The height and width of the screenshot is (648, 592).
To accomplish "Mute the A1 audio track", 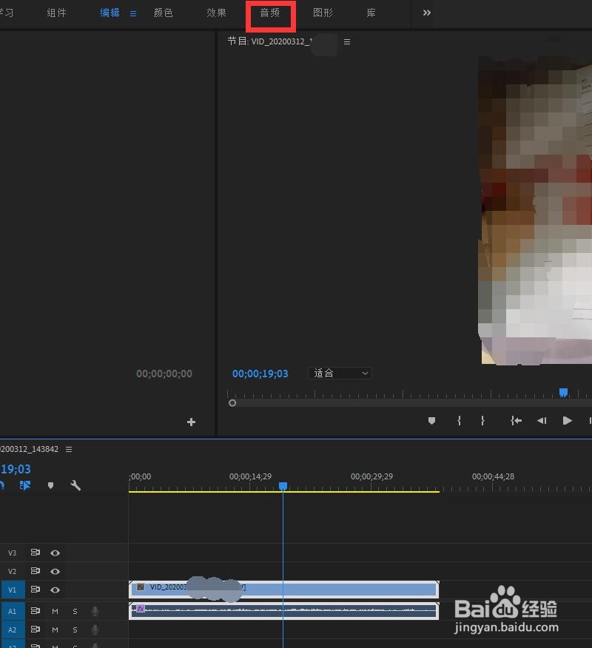I will (x=55, y=611).
